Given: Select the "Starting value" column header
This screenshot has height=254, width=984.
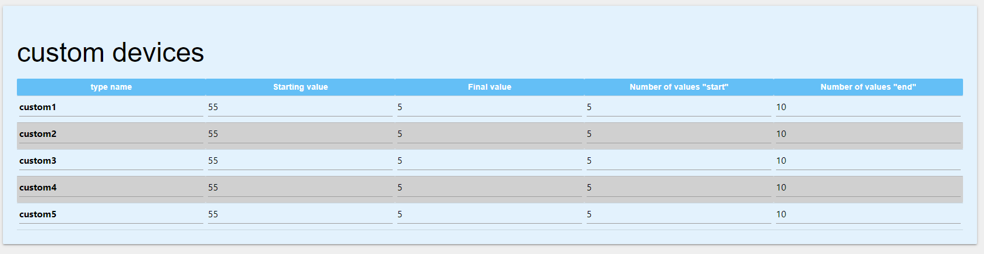Looking at the screenshot, I should pos(301,87).
